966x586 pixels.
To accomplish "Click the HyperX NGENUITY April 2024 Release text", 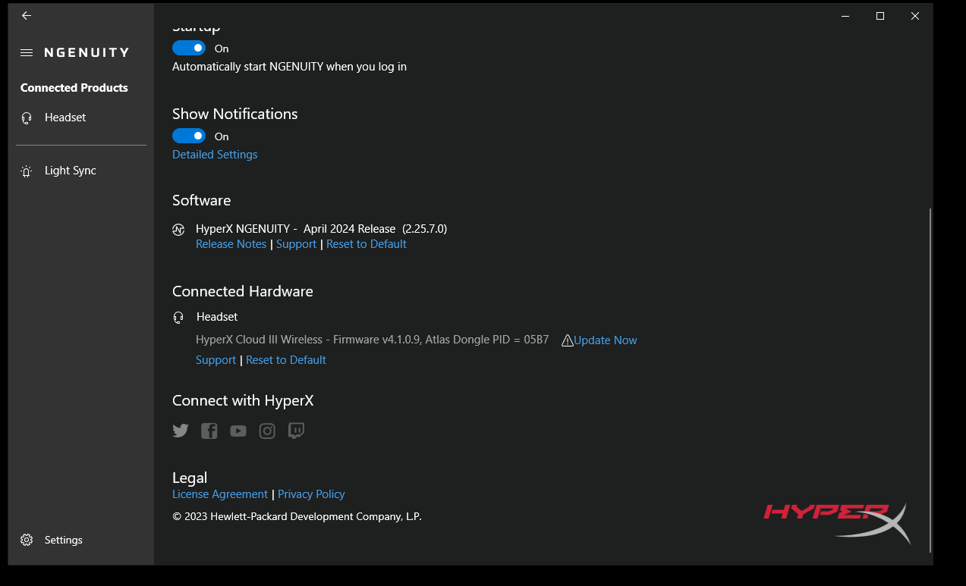I will tap(321, 228).
